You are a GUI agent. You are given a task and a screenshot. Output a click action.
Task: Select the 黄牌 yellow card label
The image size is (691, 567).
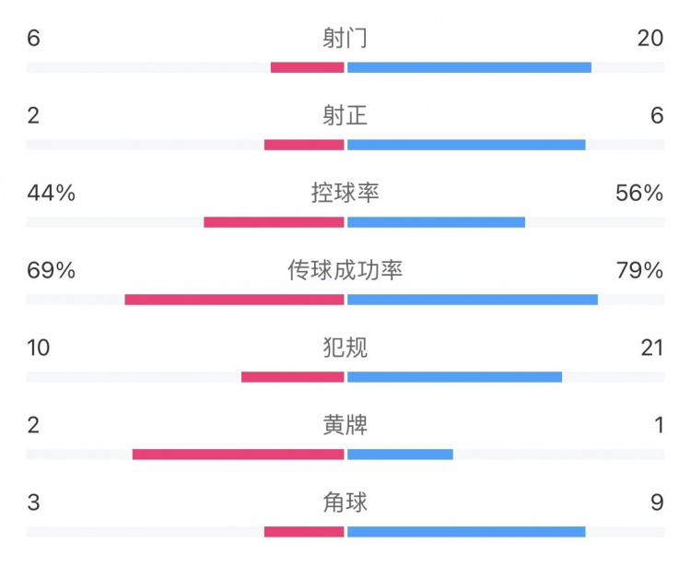point(345,425)
